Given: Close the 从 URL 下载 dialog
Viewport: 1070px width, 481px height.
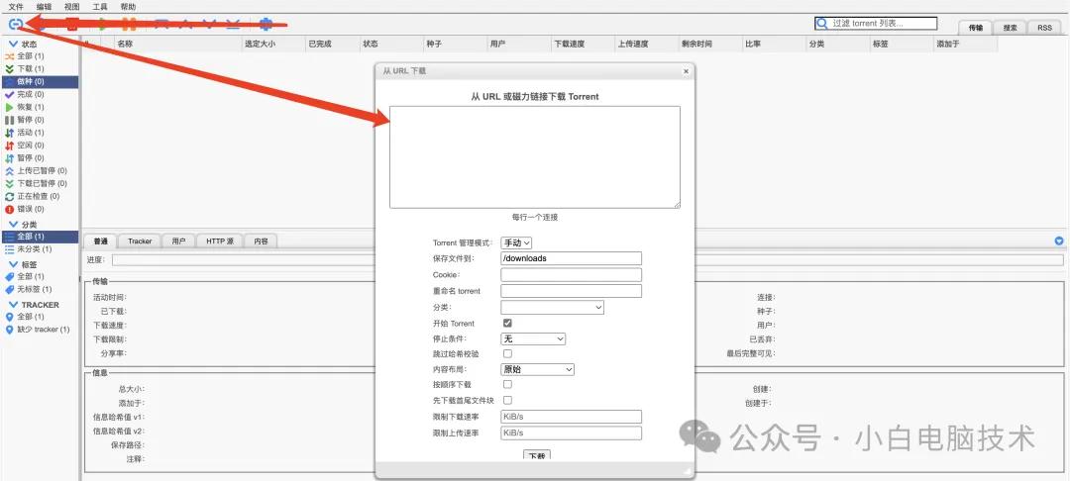Looking at the screenshot, I should click(x=686, y=71).
